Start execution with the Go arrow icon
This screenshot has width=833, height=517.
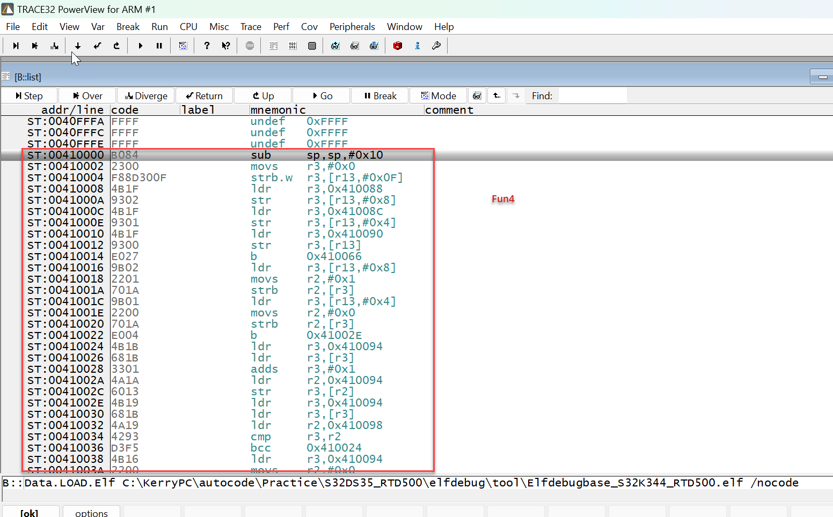click(x=140, y=46)
